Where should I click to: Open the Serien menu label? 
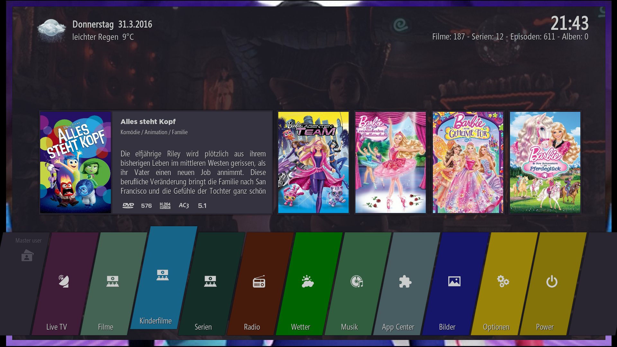203,327
